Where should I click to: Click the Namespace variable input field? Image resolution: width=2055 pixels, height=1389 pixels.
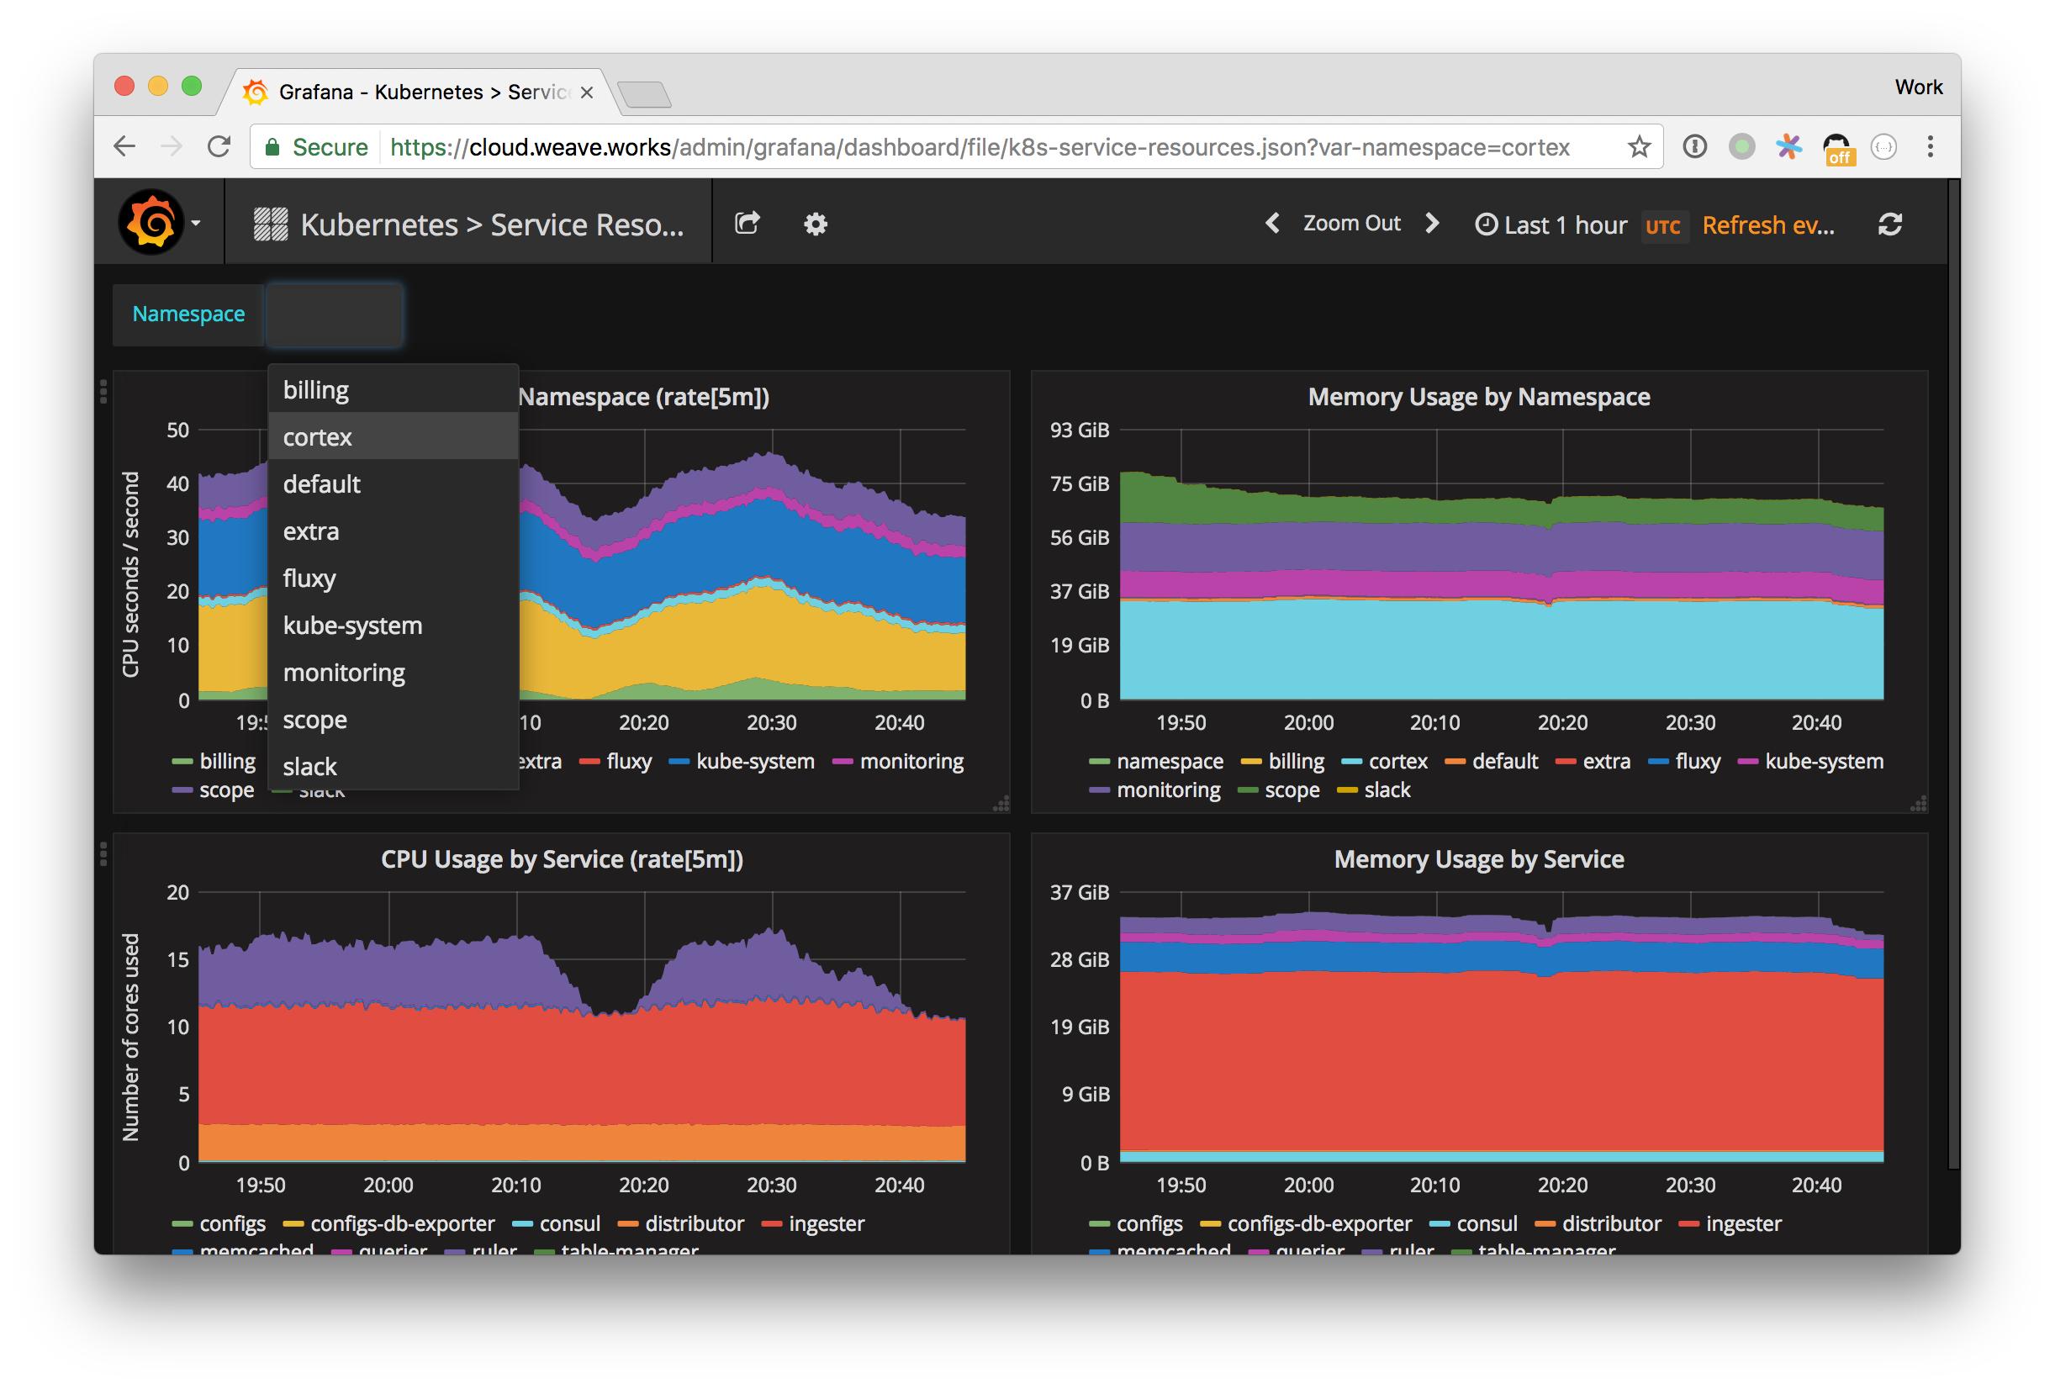[335, 314]
